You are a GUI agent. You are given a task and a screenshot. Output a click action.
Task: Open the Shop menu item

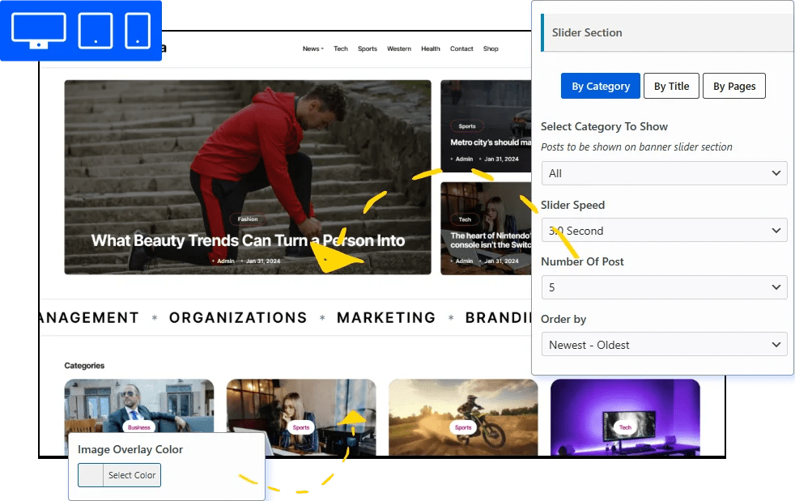[x=491, y=49]
